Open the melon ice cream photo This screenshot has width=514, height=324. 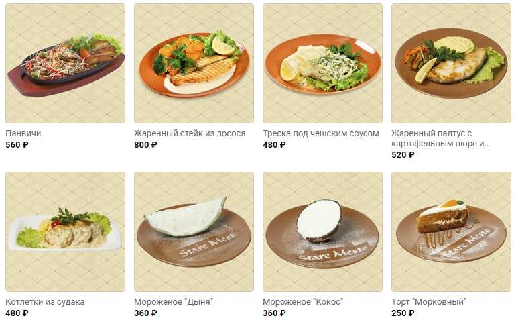tap(194, 231)
